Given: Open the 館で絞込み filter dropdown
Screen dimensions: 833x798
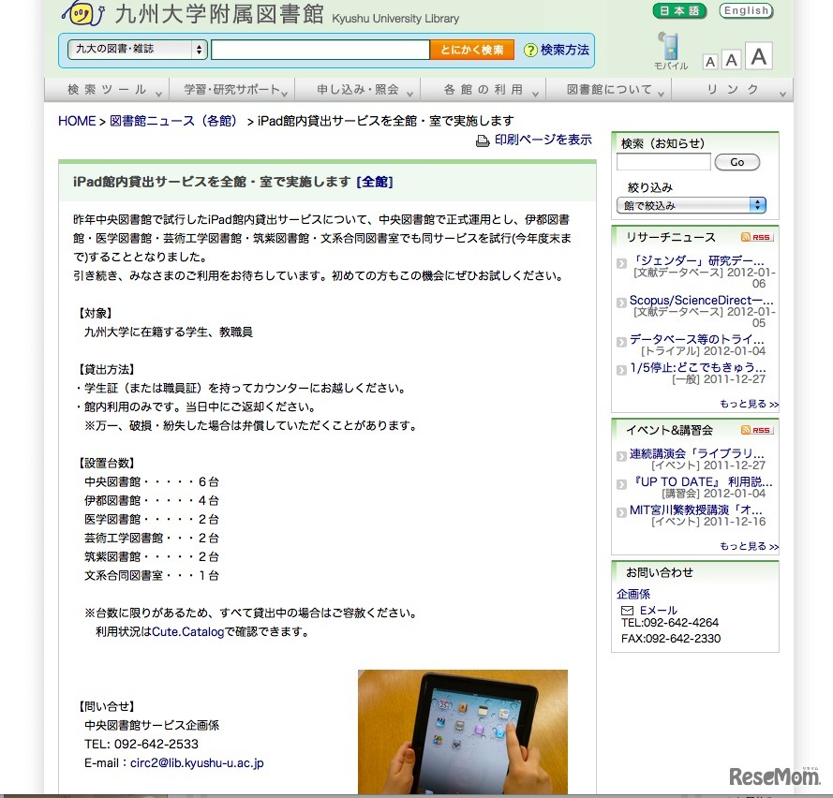Looking at the screenshot, I should point(691,204).
